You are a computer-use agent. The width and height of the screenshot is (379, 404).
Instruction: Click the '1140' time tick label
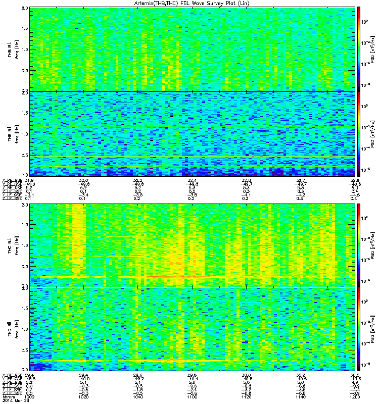click(x=301, y=397)
